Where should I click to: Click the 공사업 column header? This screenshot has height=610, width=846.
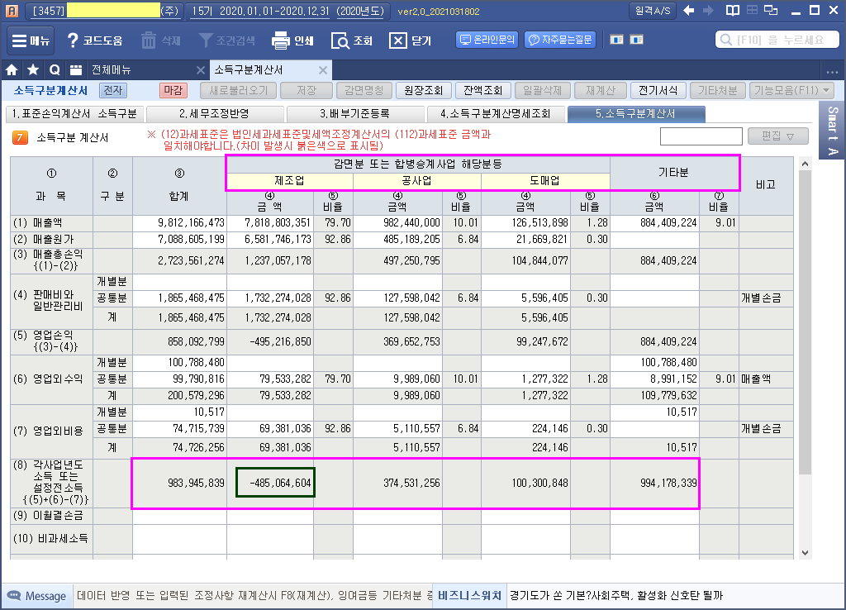click(417, 181)
